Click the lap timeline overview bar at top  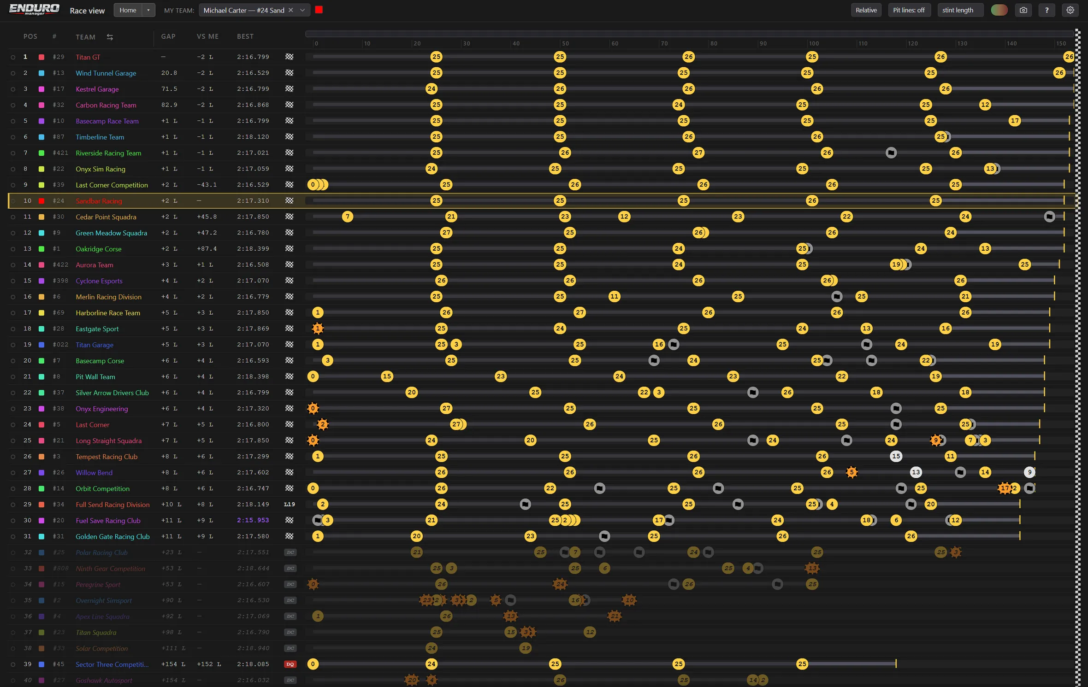tap(690, 34)
